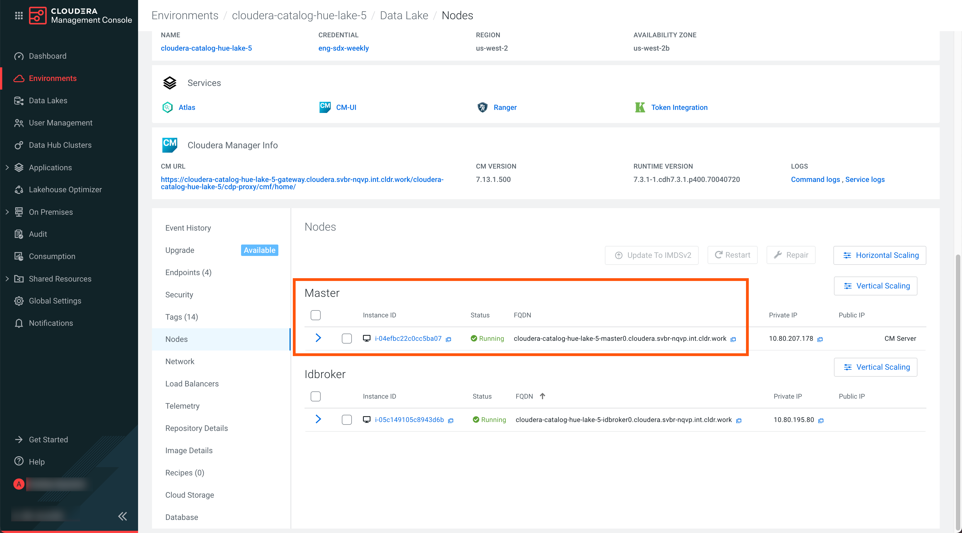Screen dimensions: 962x533
Task: Switch to the Load Balancers tab
Action: pyautogui.click(x=192, y=384)
